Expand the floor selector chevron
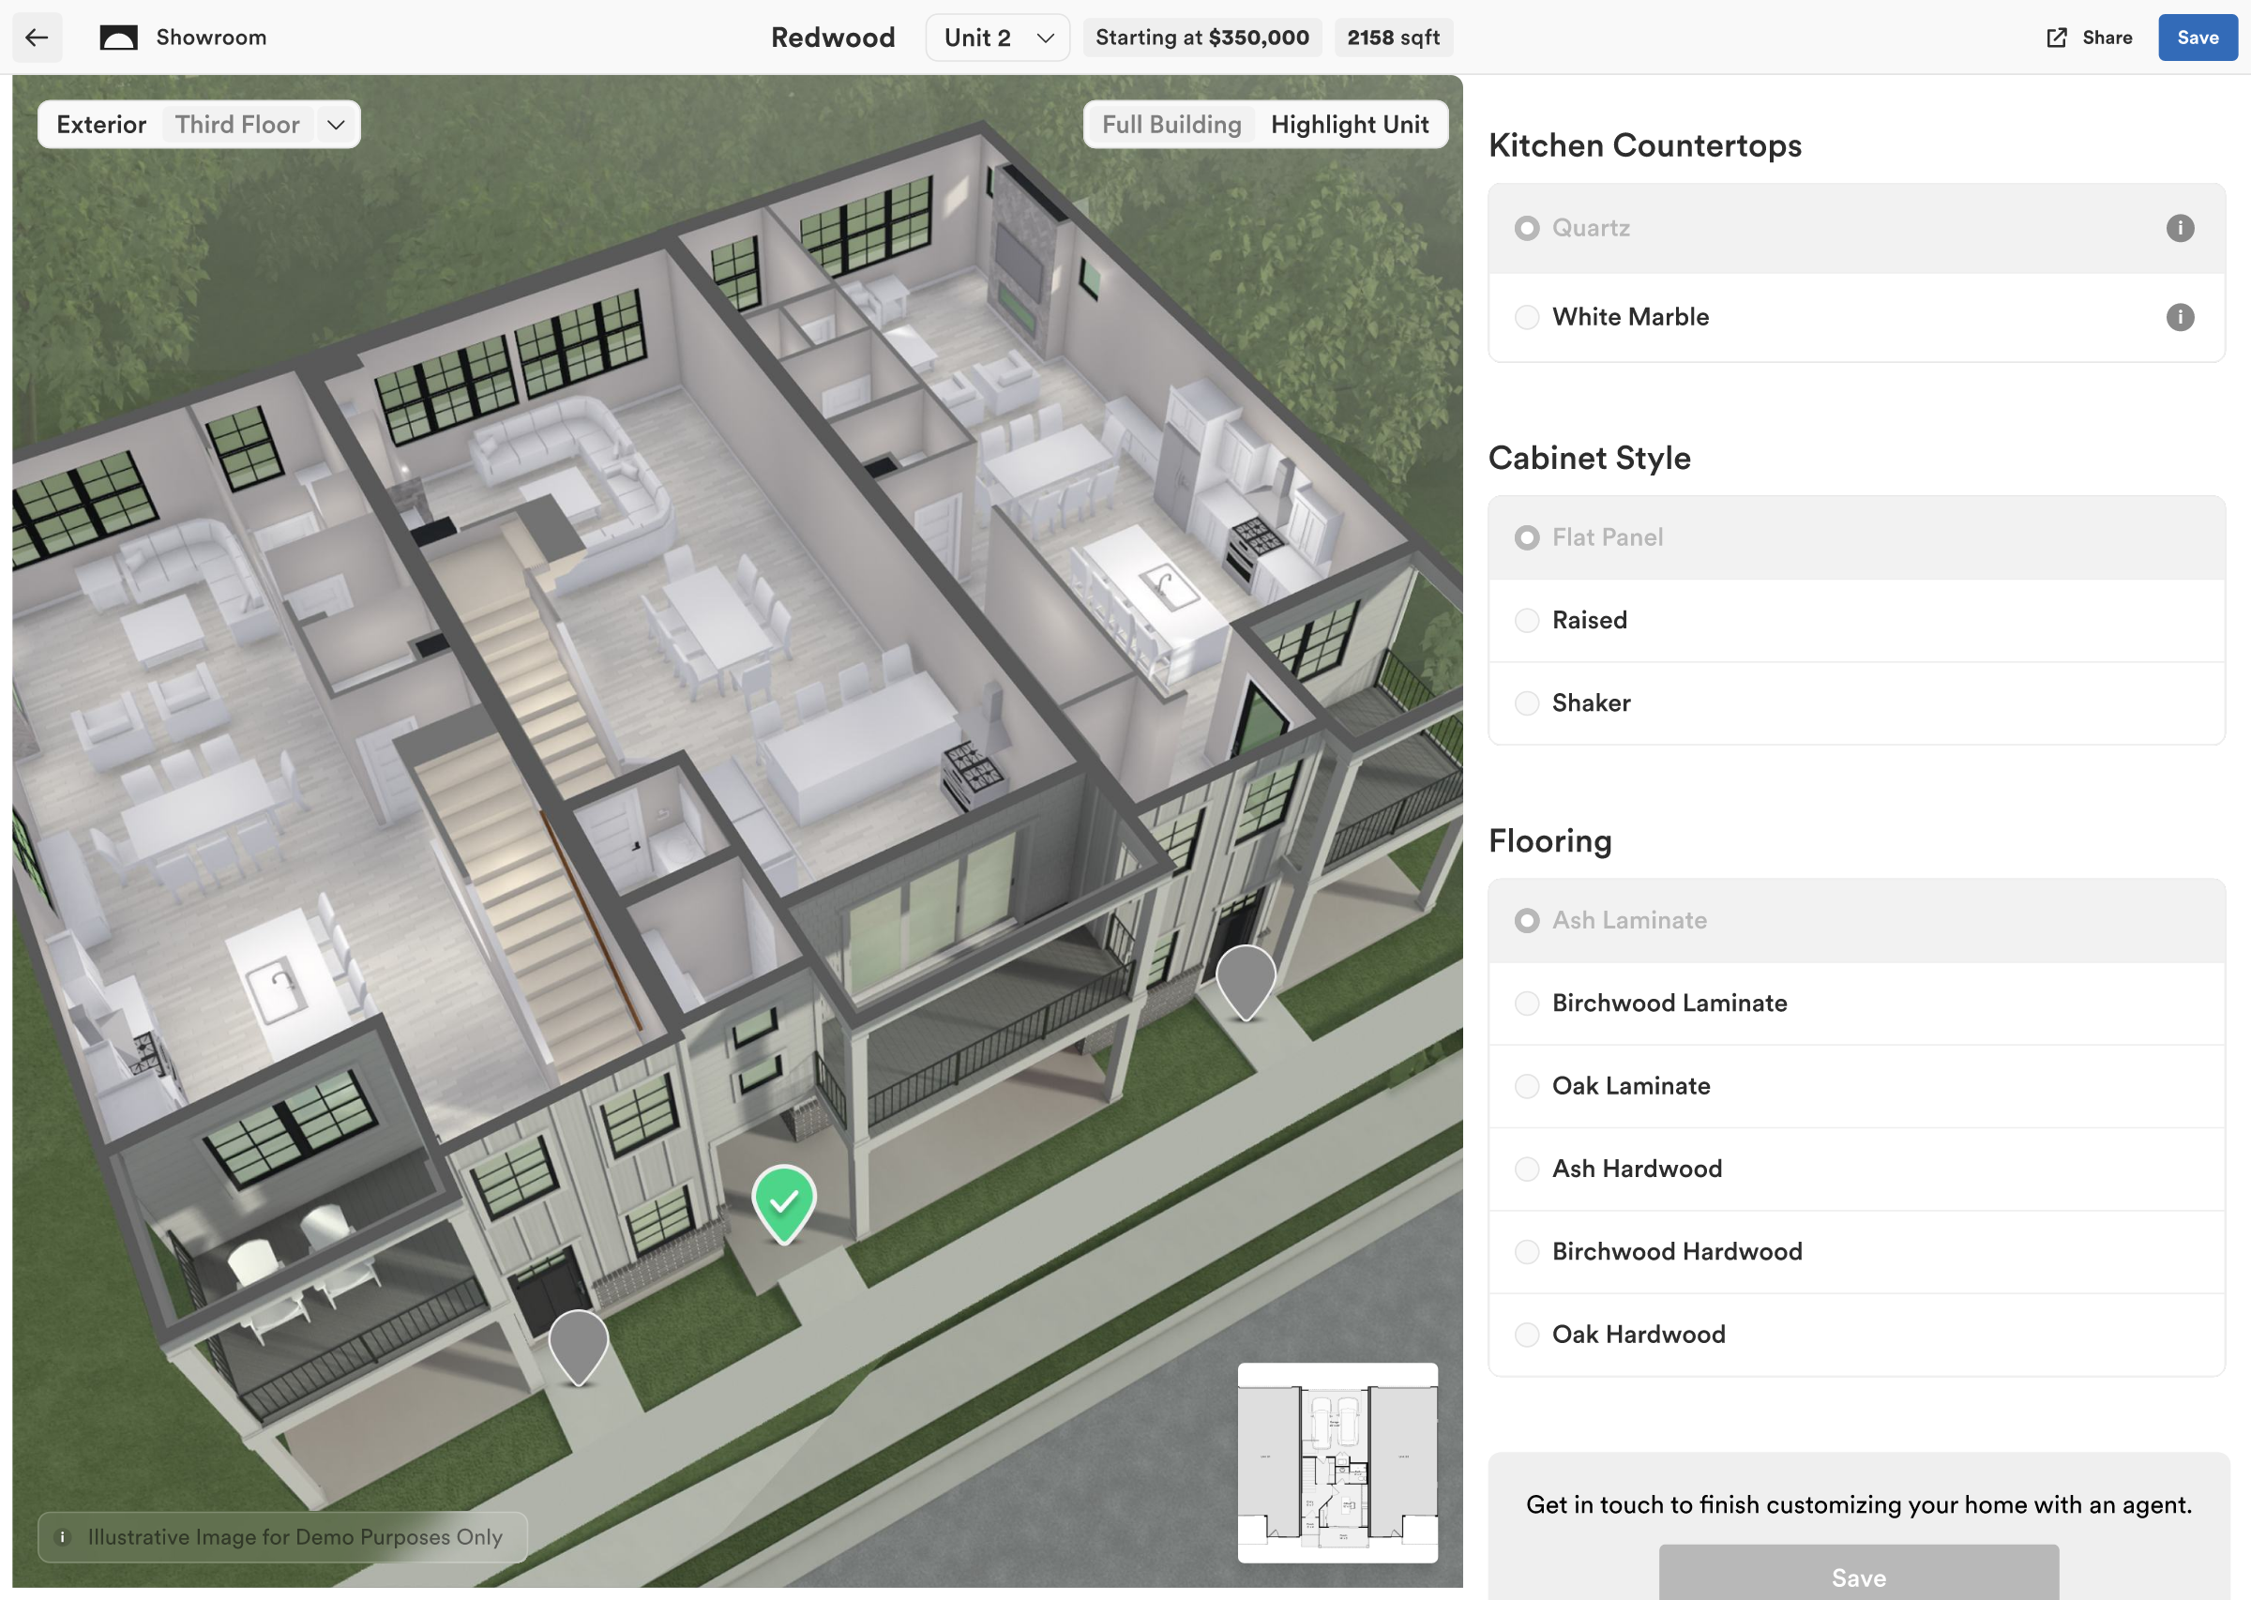The image size is (2251, 1600). [x=336, y=125]
